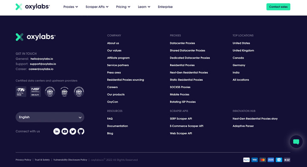Click the PayPal payment icon
The height and width of the screenshot is (167, 307).
click(x=246, y=160)
